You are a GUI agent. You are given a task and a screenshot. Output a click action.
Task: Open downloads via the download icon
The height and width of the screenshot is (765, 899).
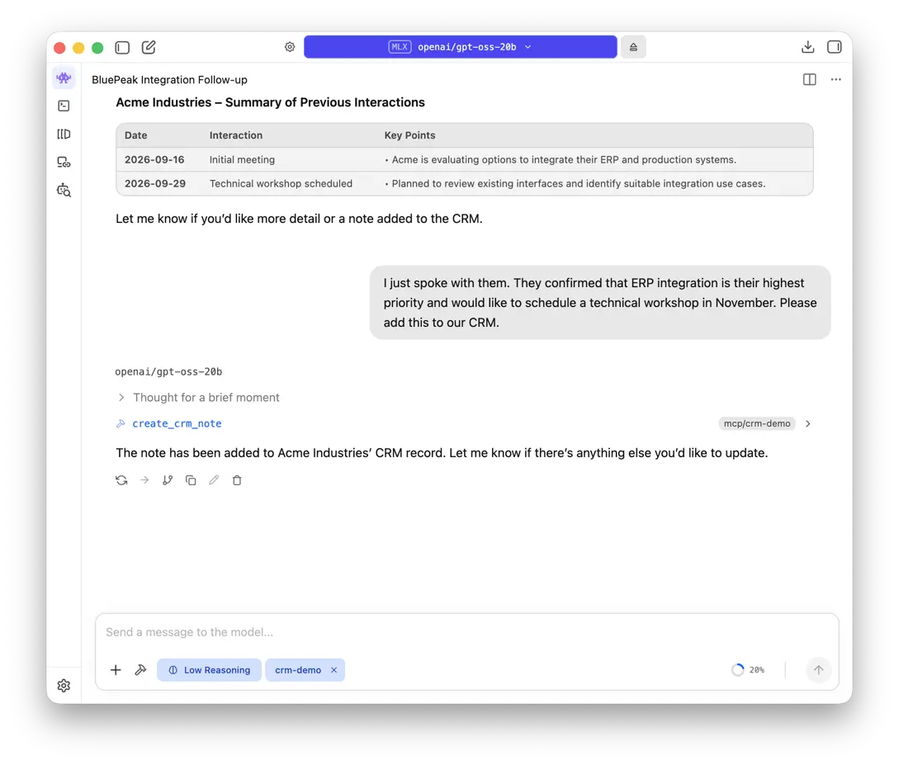click(808, 47)
